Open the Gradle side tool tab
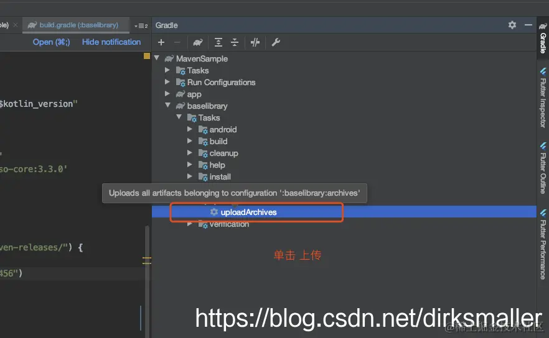This screenshot has height=338, width=549. point(543,38)
